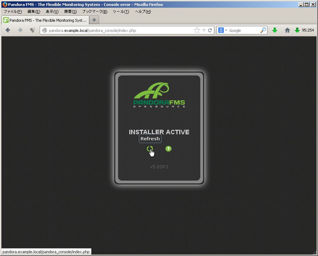Image resolution: width=318 pixels, height=256 pixels.
Task: Open a new tab with the plus button
Action: tap(94, 20)
